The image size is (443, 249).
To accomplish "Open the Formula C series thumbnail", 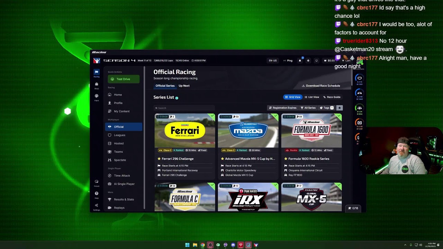I will click(185, 197).
